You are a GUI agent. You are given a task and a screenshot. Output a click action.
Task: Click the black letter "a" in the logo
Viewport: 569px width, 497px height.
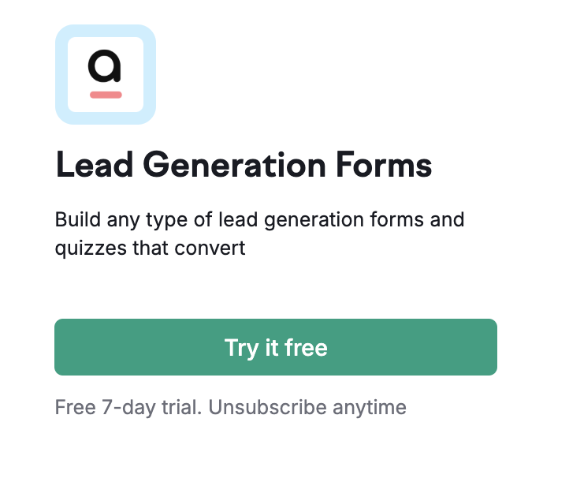105,68
